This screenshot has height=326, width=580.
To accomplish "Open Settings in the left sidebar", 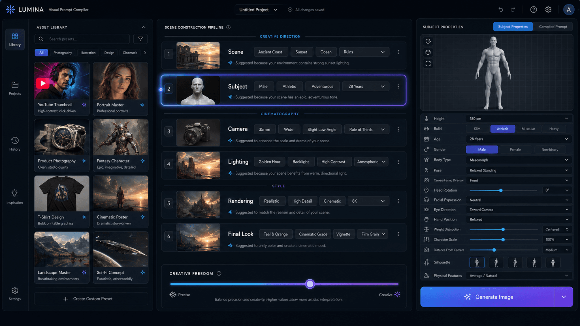I will tap(15, 294).
